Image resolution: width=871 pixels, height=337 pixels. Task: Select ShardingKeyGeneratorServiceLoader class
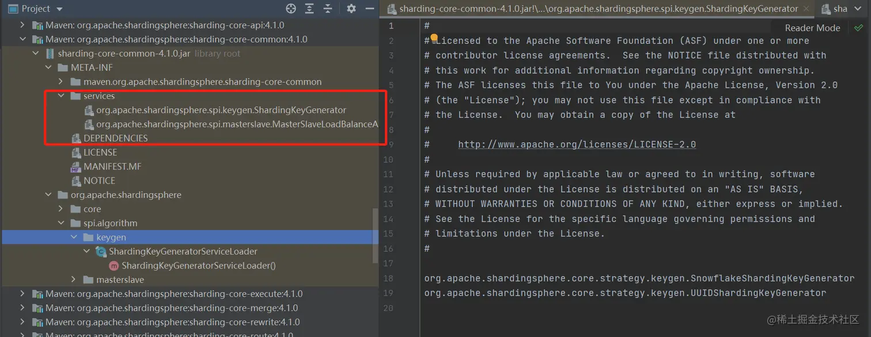pyautogui.click(x=183, y=251)
